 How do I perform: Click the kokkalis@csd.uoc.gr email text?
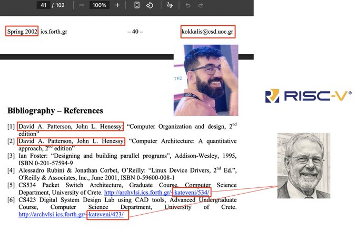(207, 32)
